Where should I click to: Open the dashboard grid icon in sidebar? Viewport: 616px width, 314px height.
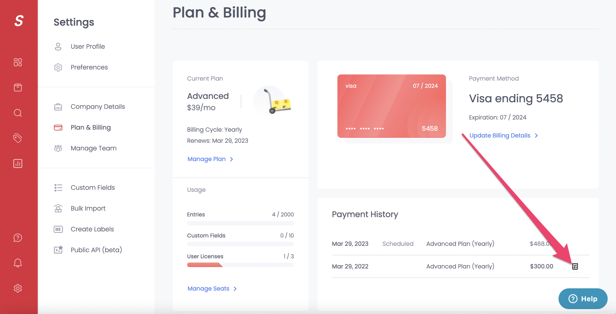[18, 62]
